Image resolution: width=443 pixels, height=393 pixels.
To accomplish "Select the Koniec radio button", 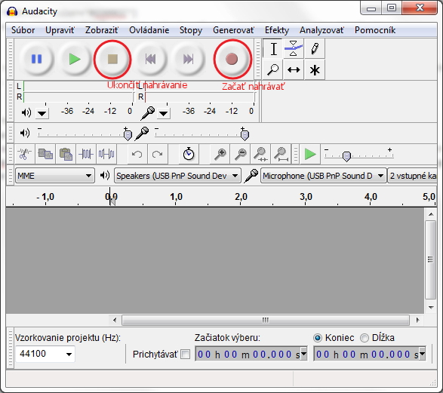I will click(318, 338).
